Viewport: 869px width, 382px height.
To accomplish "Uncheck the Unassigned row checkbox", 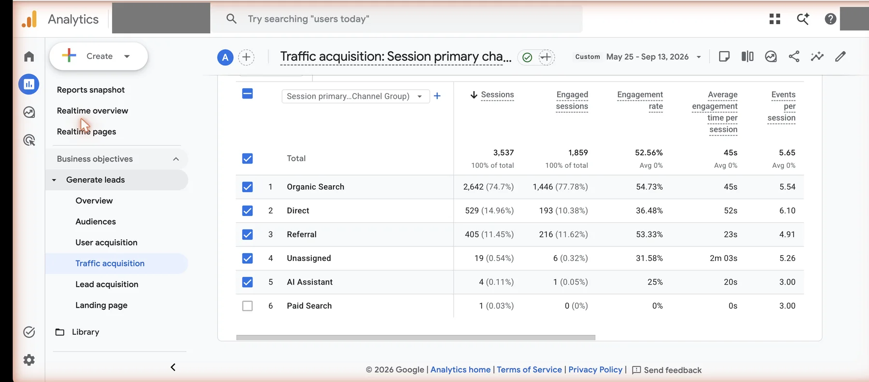I will (247, 258).
